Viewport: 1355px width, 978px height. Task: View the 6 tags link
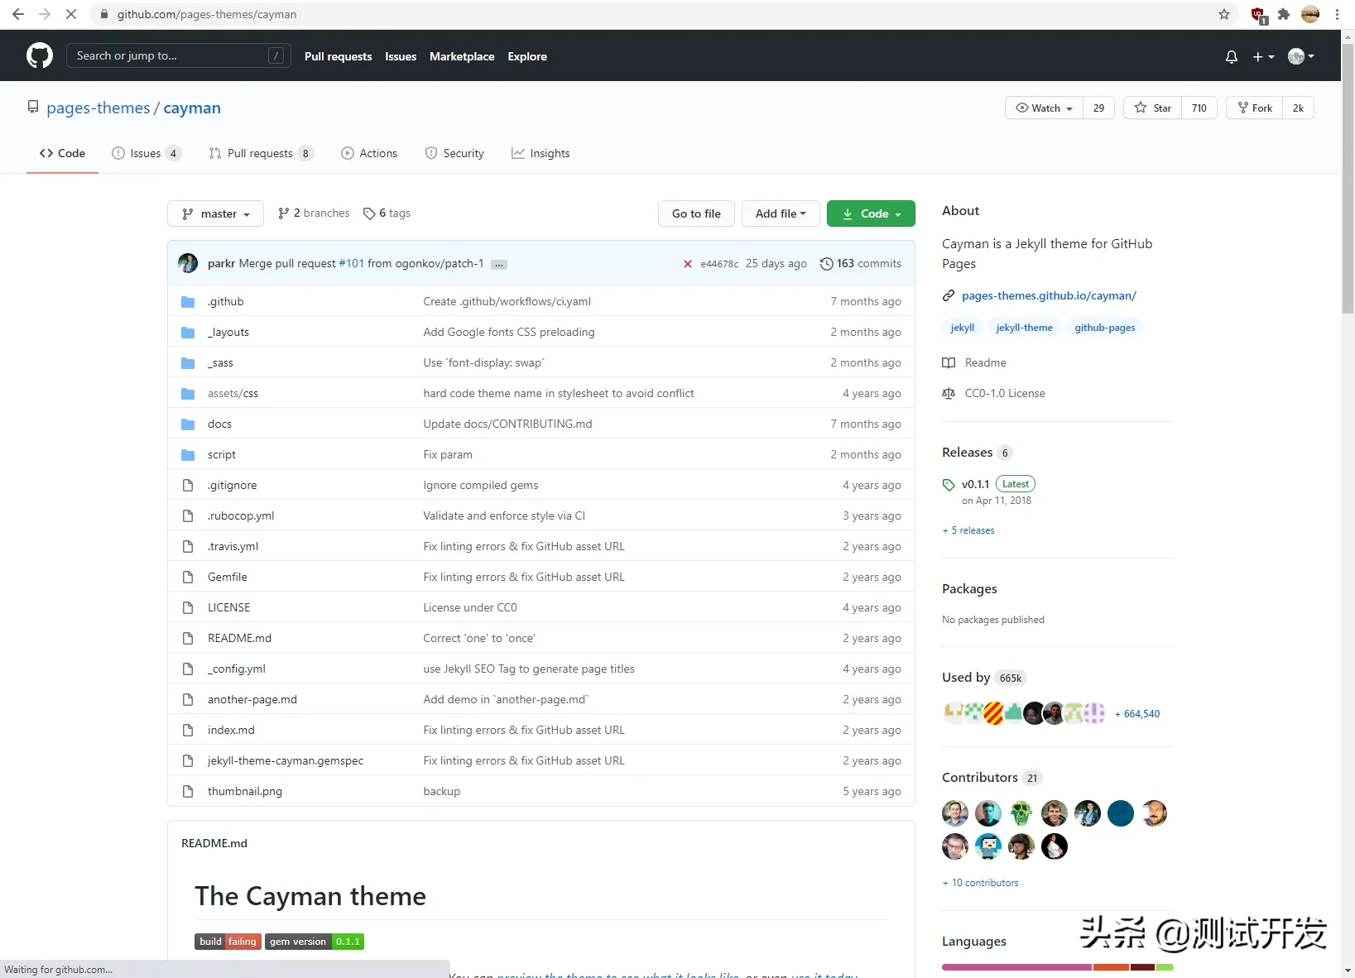pos(387,213)
